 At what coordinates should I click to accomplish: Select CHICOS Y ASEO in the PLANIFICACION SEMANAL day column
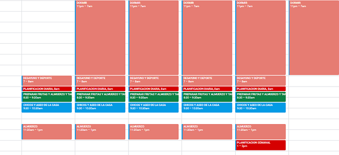tap(260, 108)
